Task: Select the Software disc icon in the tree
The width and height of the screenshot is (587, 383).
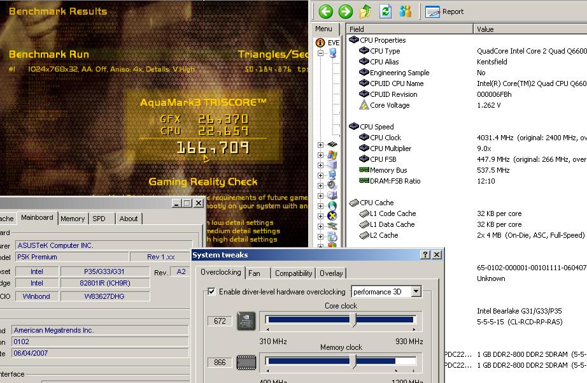Action: point(332,236)
